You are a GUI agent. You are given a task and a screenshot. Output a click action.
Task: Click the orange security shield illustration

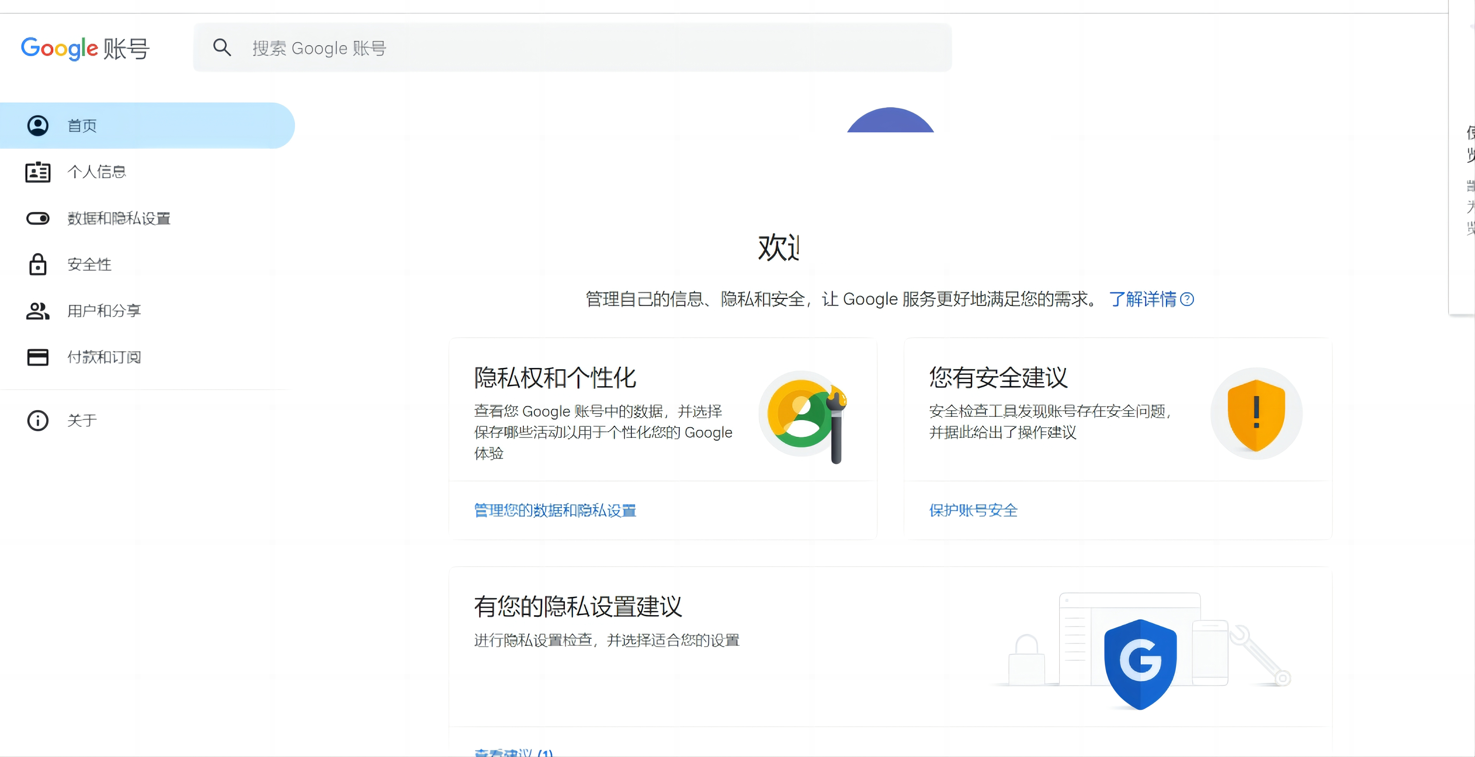[1256, 414]
